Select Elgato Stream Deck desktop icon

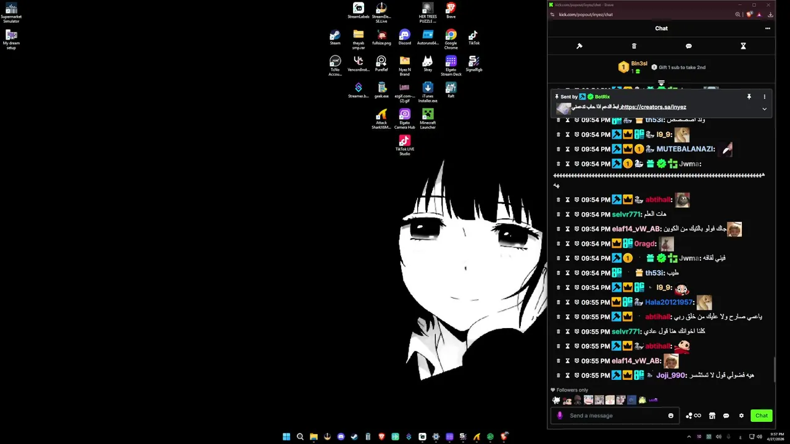451,66
